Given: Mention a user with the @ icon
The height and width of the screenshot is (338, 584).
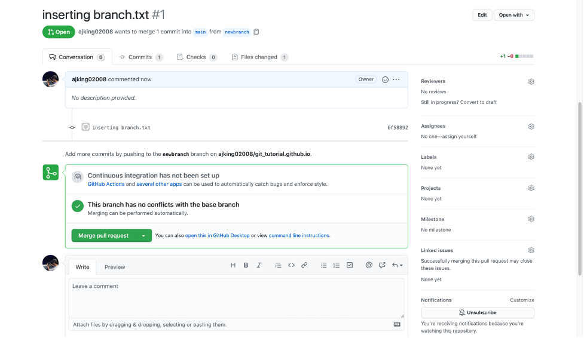Looking at the screenshot, I should (x=369, y=265).
